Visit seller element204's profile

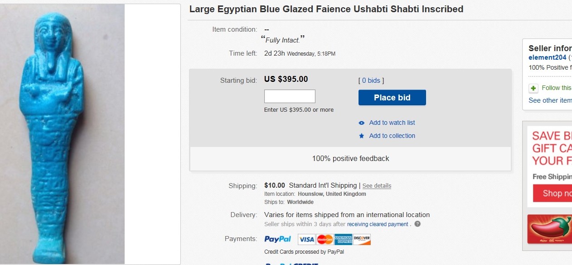(x=547, y=57)
